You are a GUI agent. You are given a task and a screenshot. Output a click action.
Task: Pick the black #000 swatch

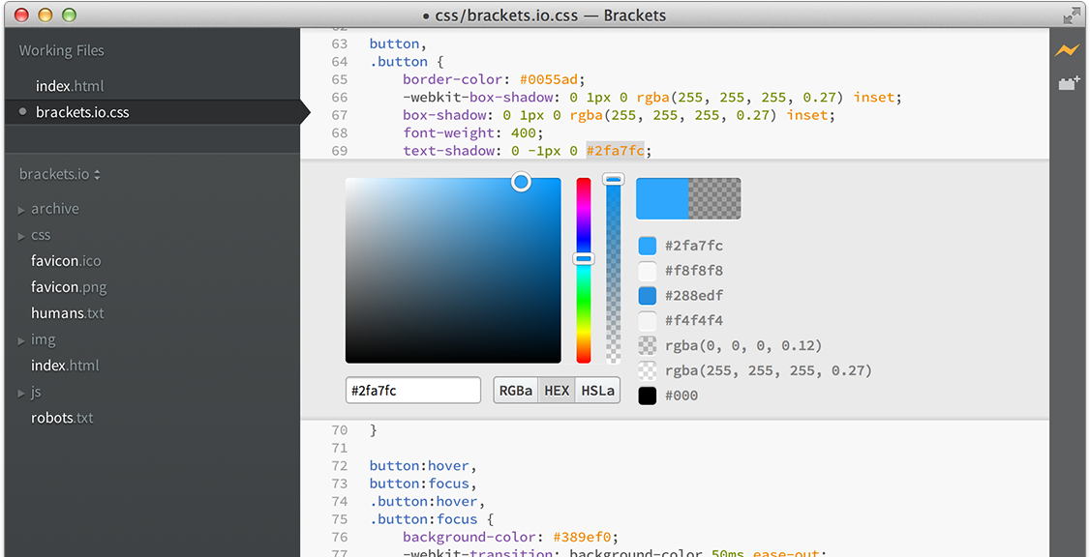(x=648, y=396)
